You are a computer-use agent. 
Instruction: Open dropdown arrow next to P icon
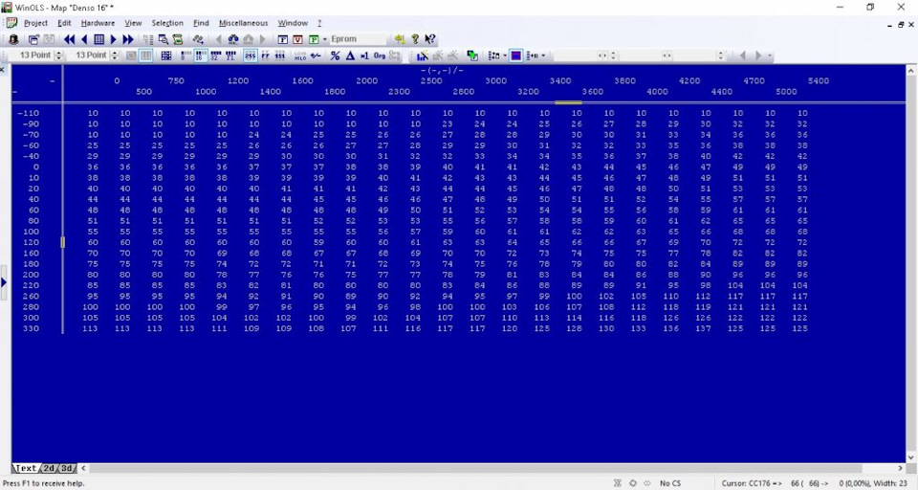coord(324,39)
